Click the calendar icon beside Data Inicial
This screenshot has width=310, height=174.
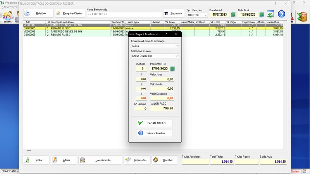click(x=233, y=15)
